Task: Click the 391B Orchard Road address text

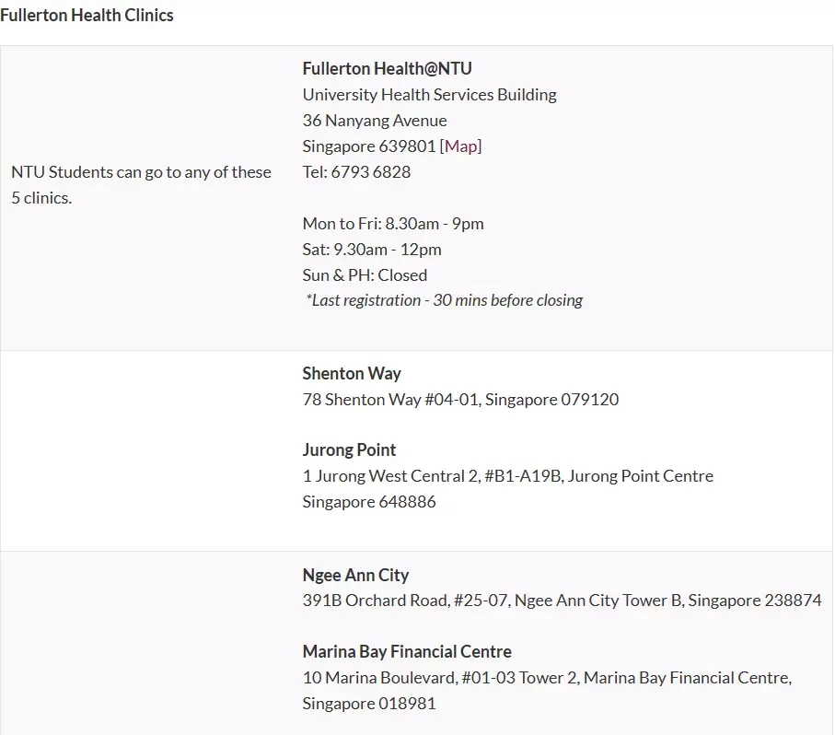Action: tap(562, 601)
